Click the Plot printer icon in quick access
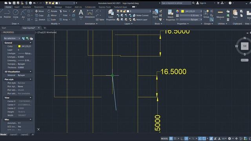This screenshot has width=251, height=141. click(30, 3)
